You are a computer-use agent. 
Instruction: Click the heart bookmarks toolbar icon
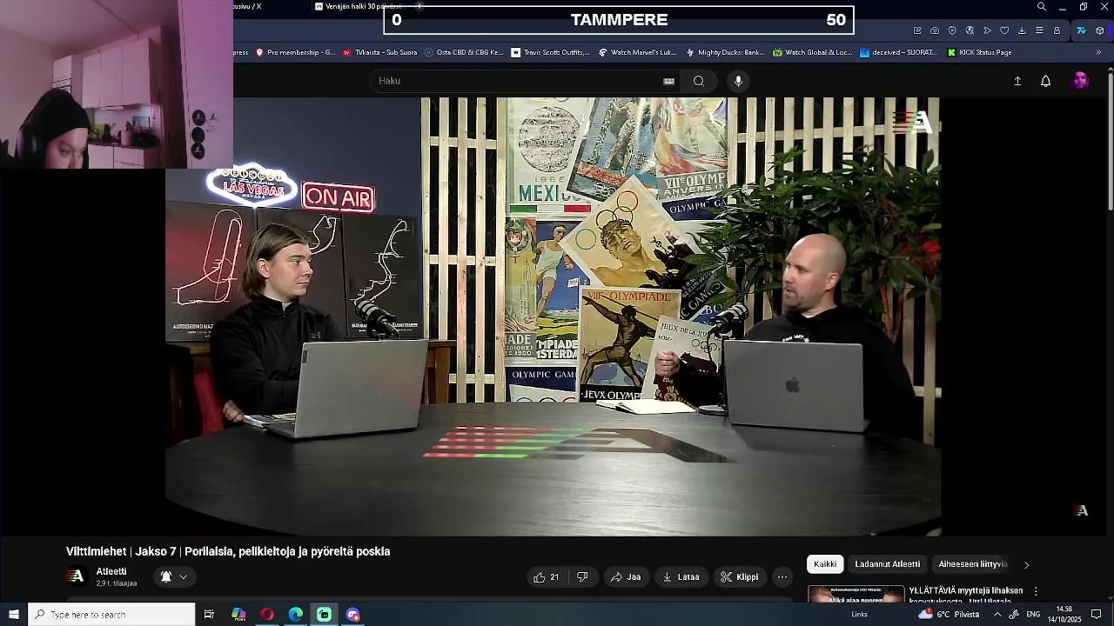tap(1004, 30)
